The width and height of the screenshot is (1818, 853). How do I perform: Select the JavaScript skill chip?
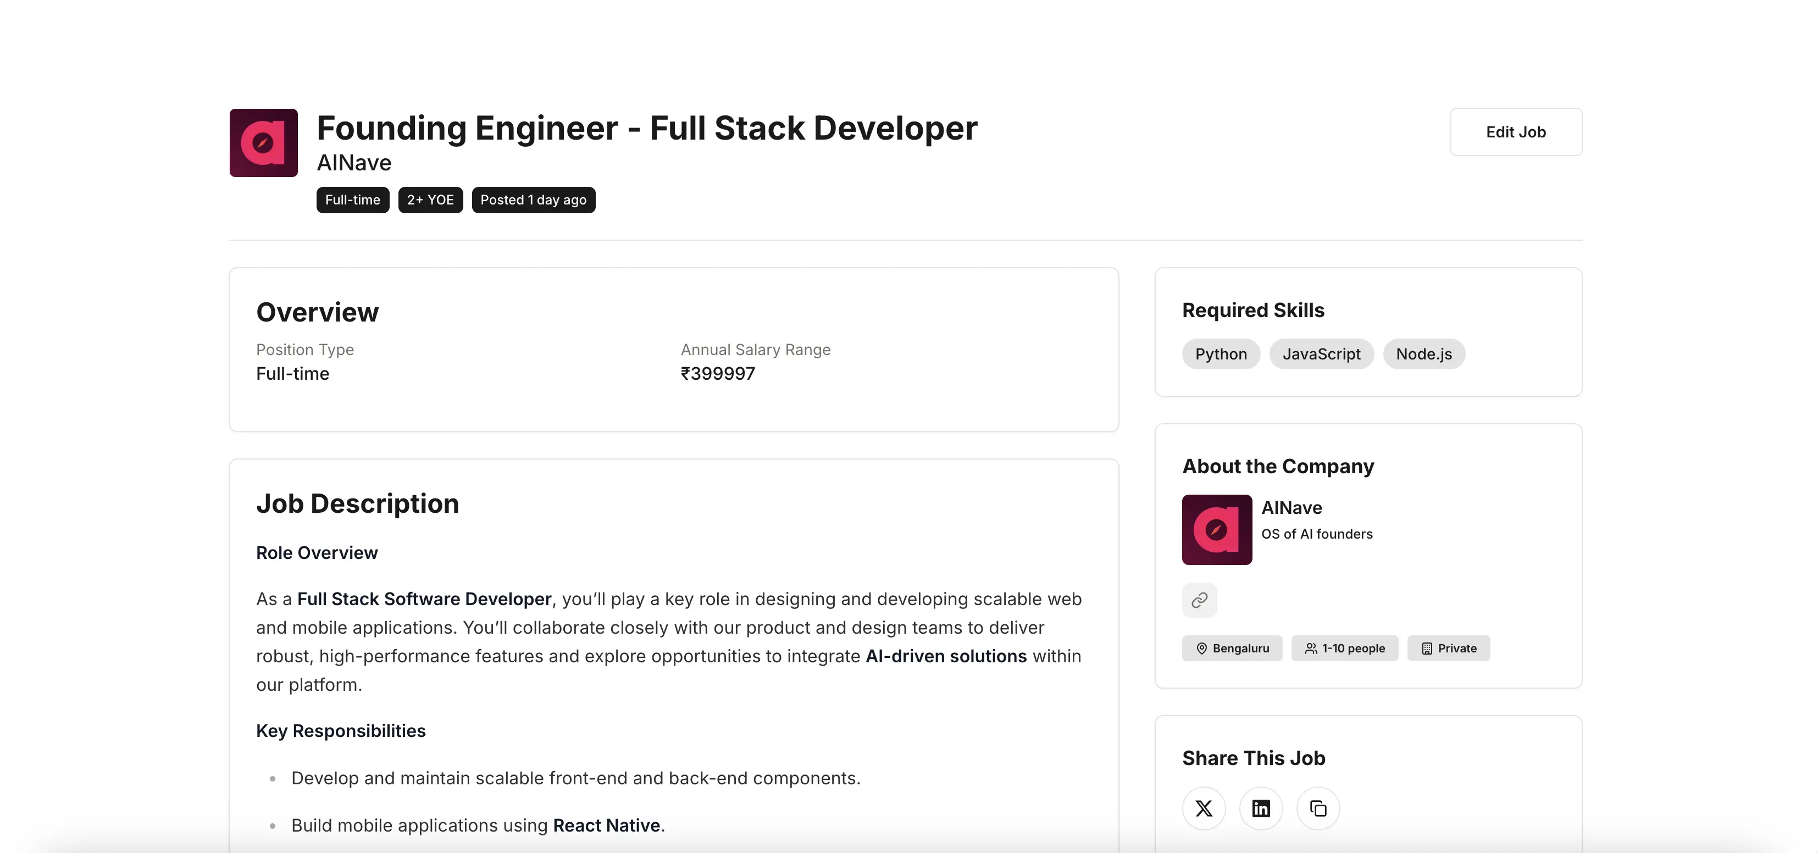point(1321,354)
